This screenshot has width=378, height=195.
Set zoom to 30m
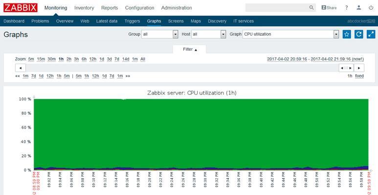click(51, 59)
